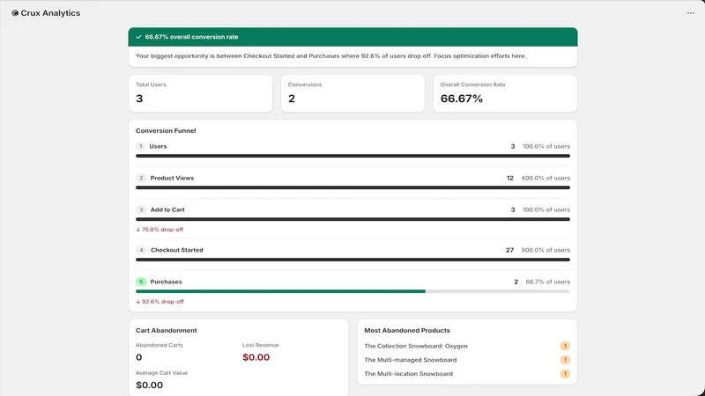Screen dimensions: 705x396
Task: Click the green Purchases progress bar
Action: (280, 291)
